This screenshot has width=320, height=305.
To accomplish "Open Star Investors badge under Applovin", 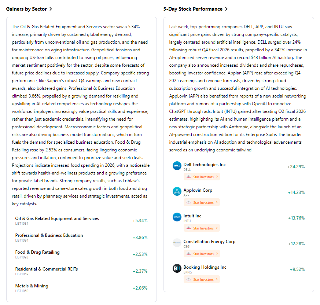I will coord(202,202).
